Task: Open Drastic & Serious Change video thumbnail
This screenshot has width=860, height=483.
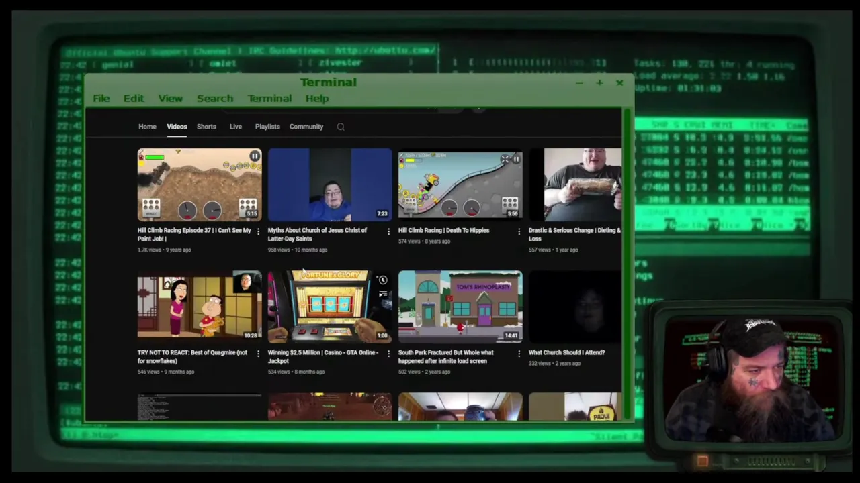Action: (576, 184)
